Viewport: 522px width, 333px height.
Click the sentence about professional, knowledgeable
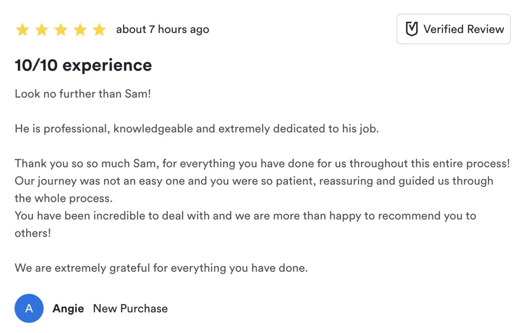click(197, 129)
